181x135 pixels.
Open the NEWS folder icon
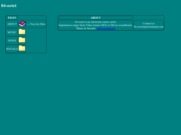click(22, 40)
